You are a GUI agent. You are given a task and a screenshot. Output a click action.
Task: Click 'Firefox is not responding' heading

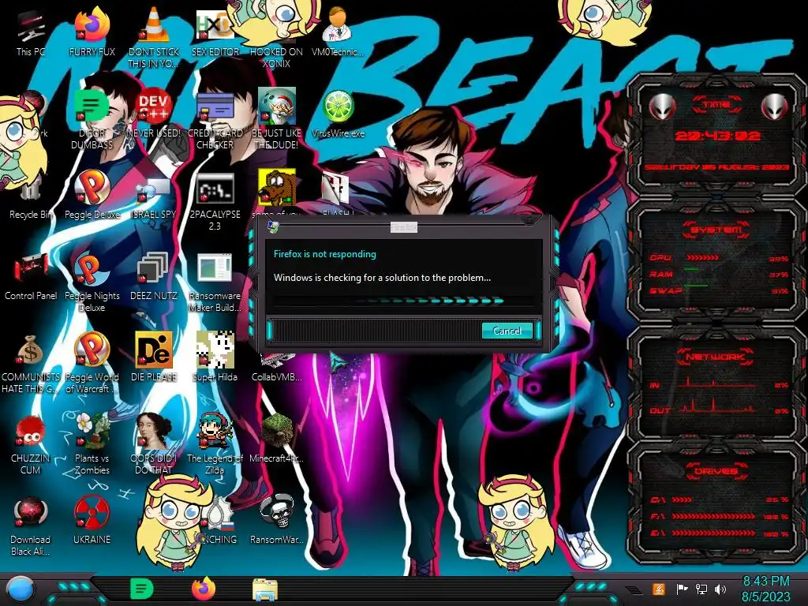coord(324,254)
